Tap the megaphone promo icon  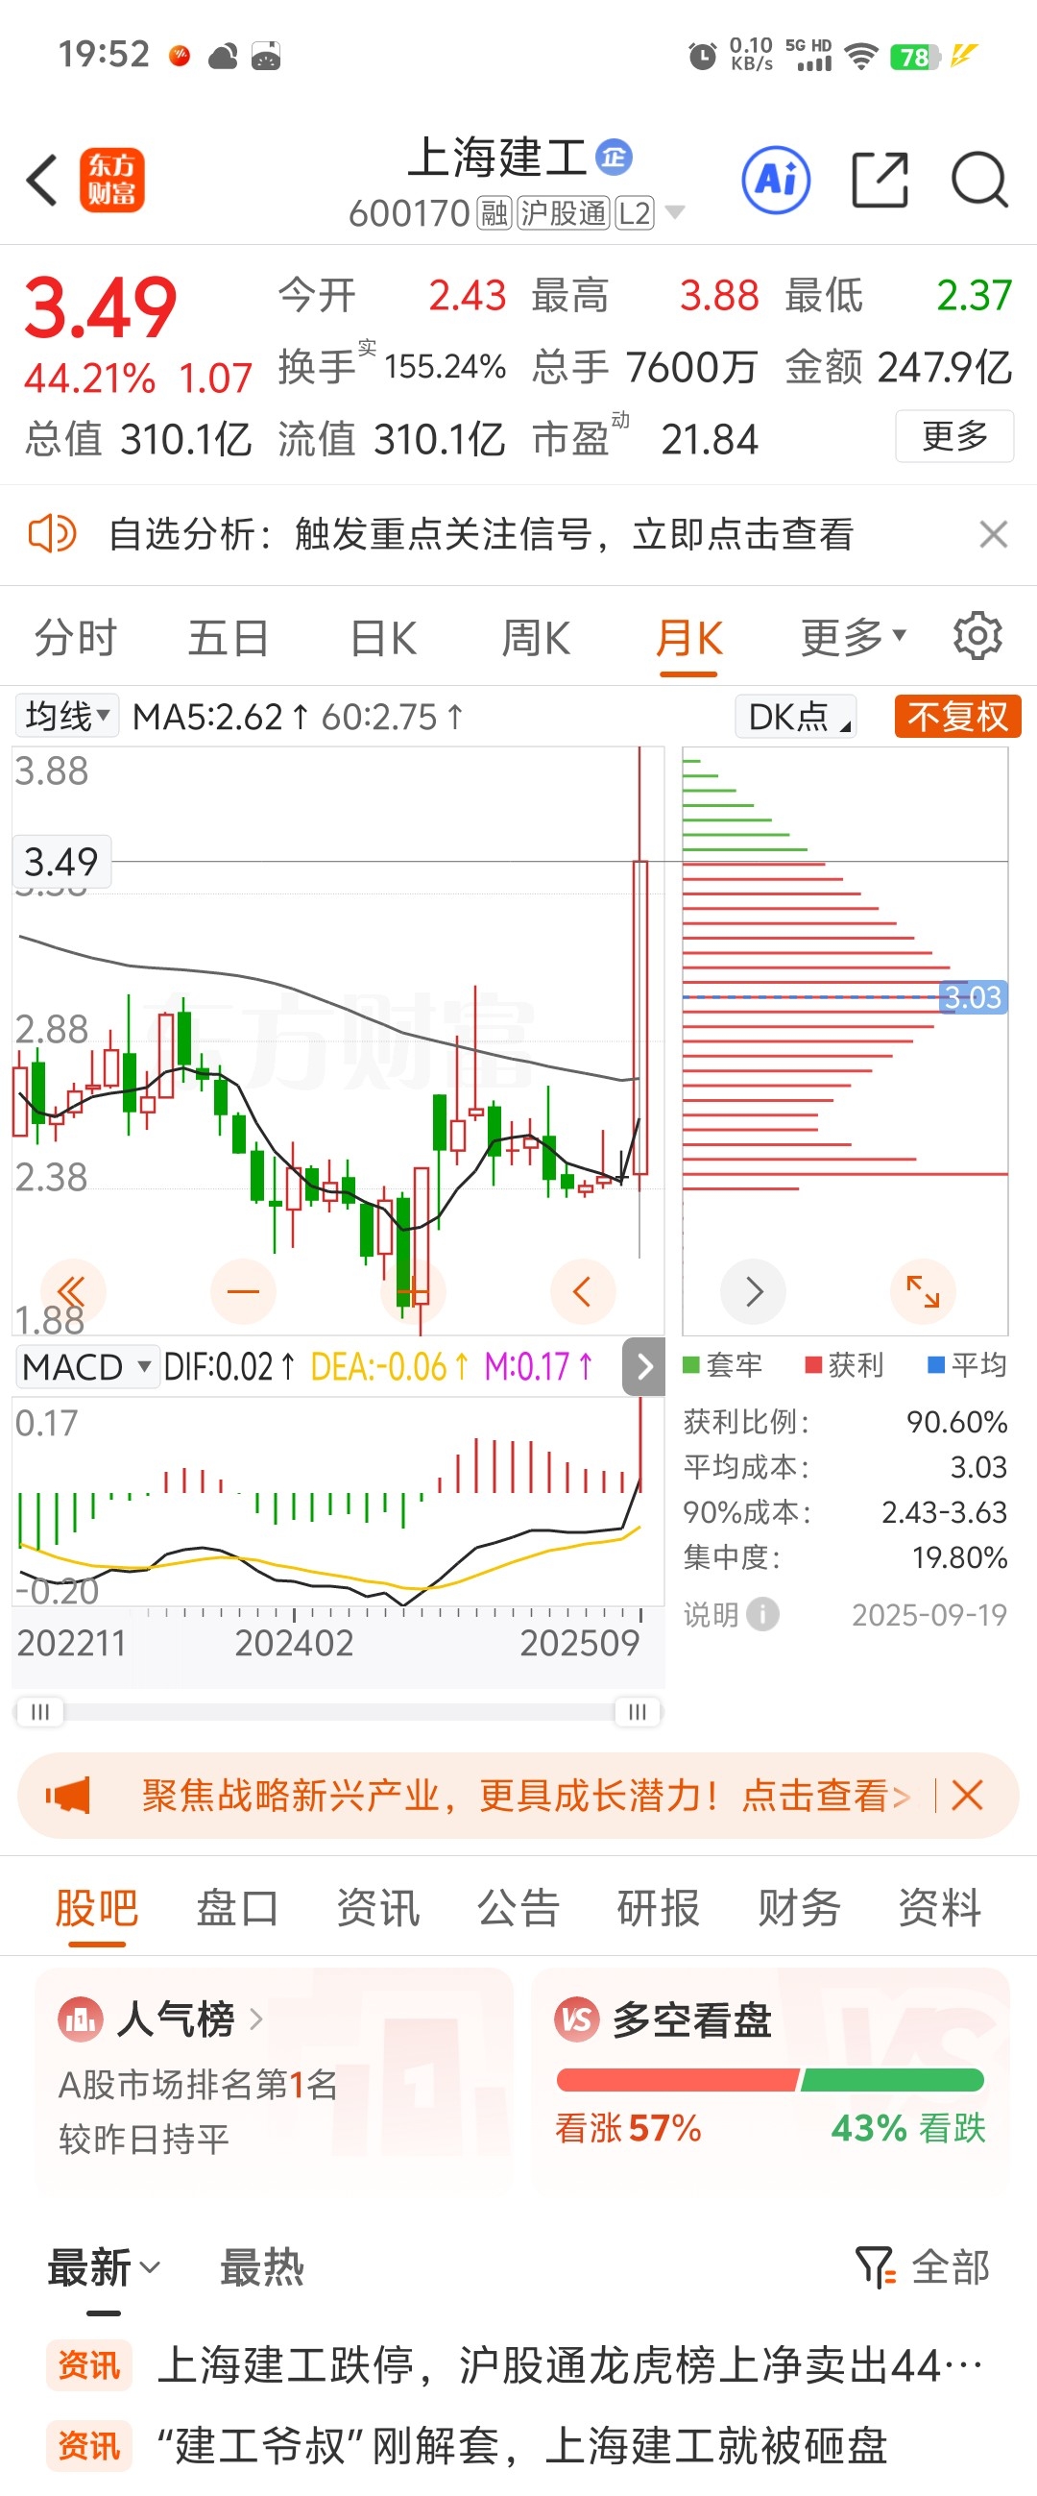68,1796
